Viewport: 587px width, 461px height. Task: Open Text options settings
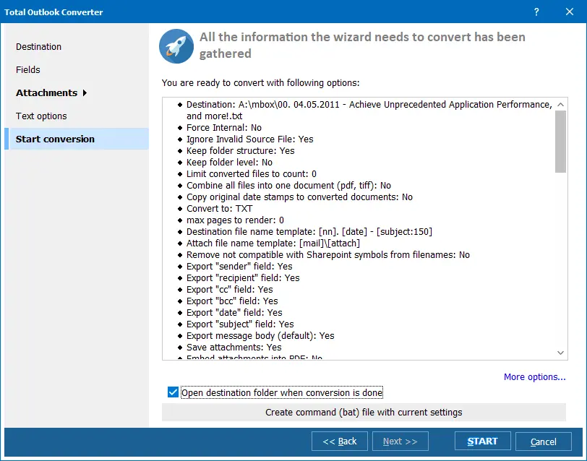click(x=40, y=116)
